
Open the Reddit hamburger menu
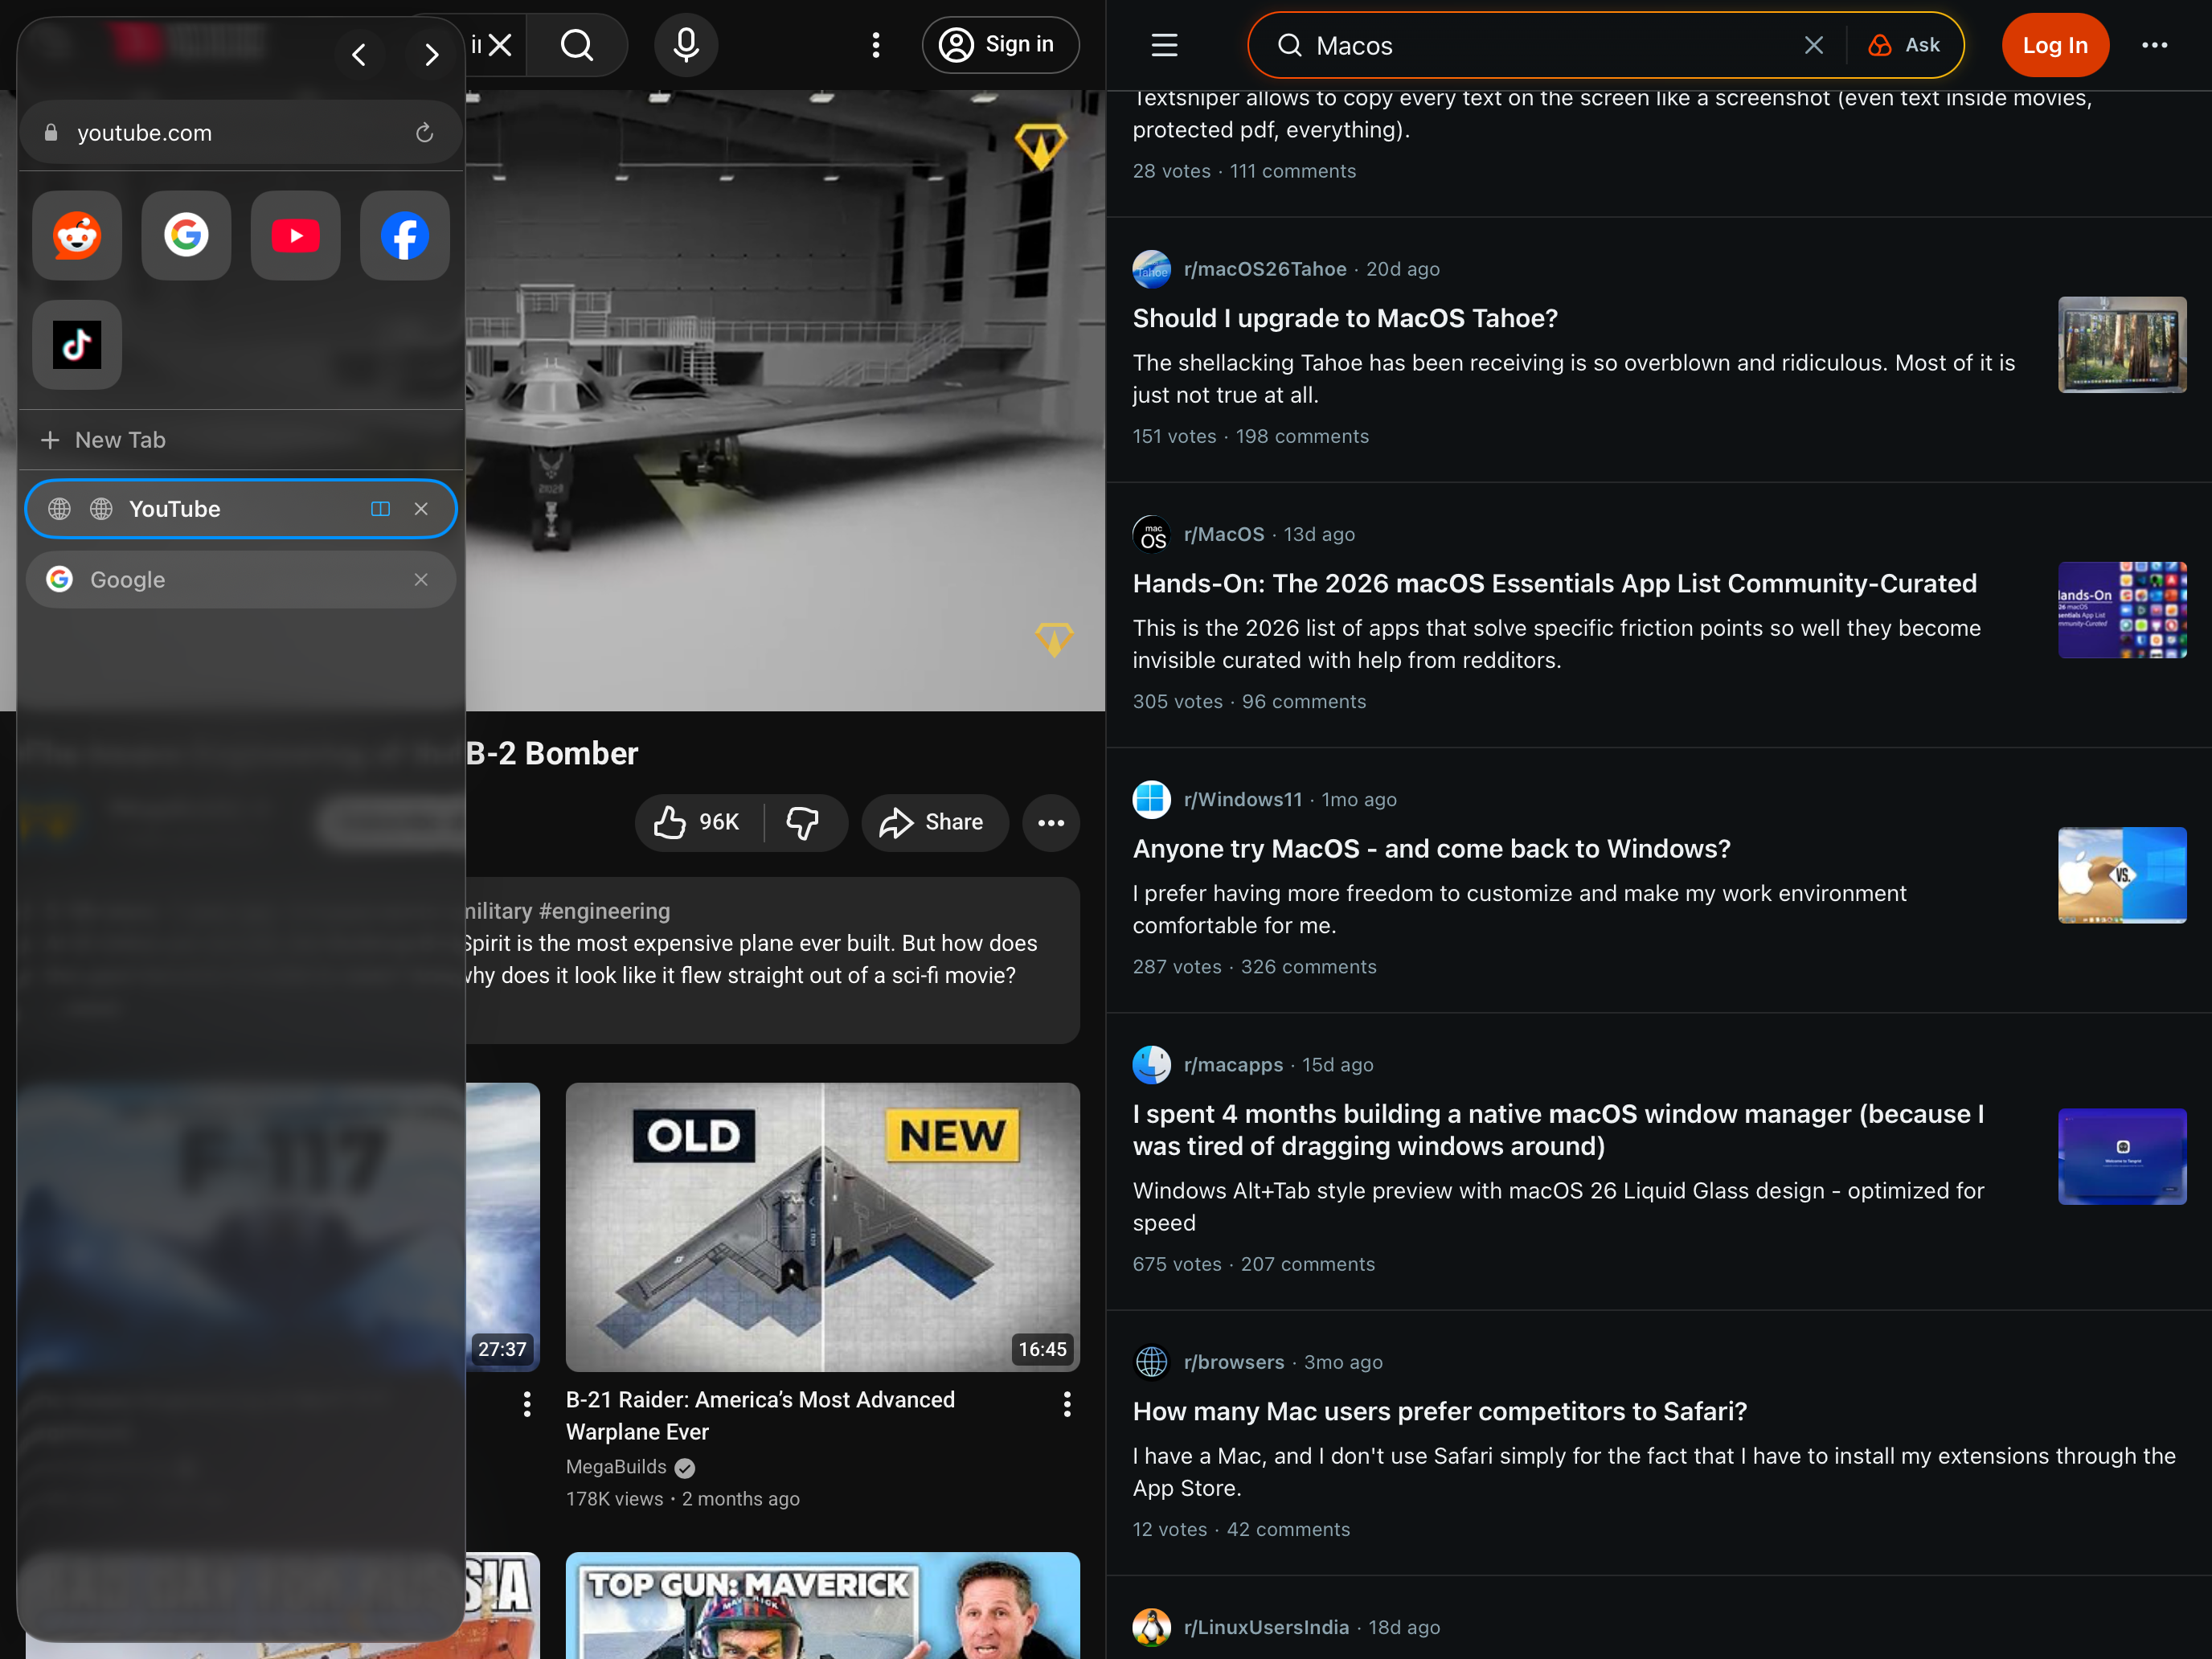(x=1164, y=44)
